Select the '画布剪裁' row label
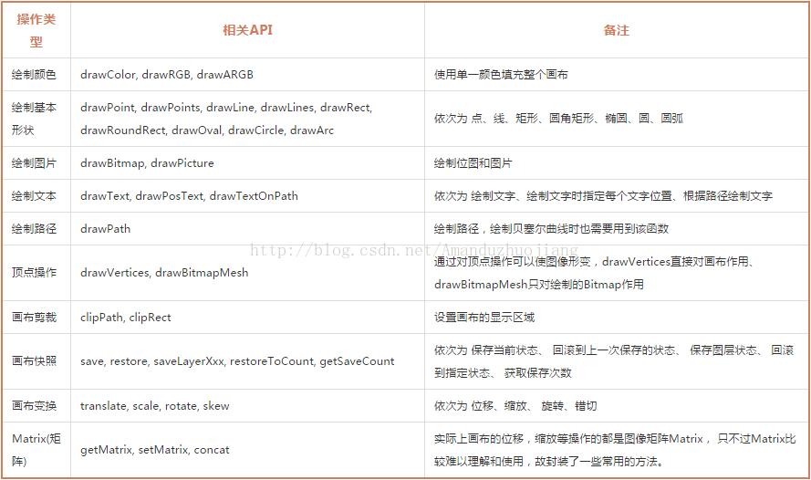Screen dimensions: 811x480 coord(34,317)
